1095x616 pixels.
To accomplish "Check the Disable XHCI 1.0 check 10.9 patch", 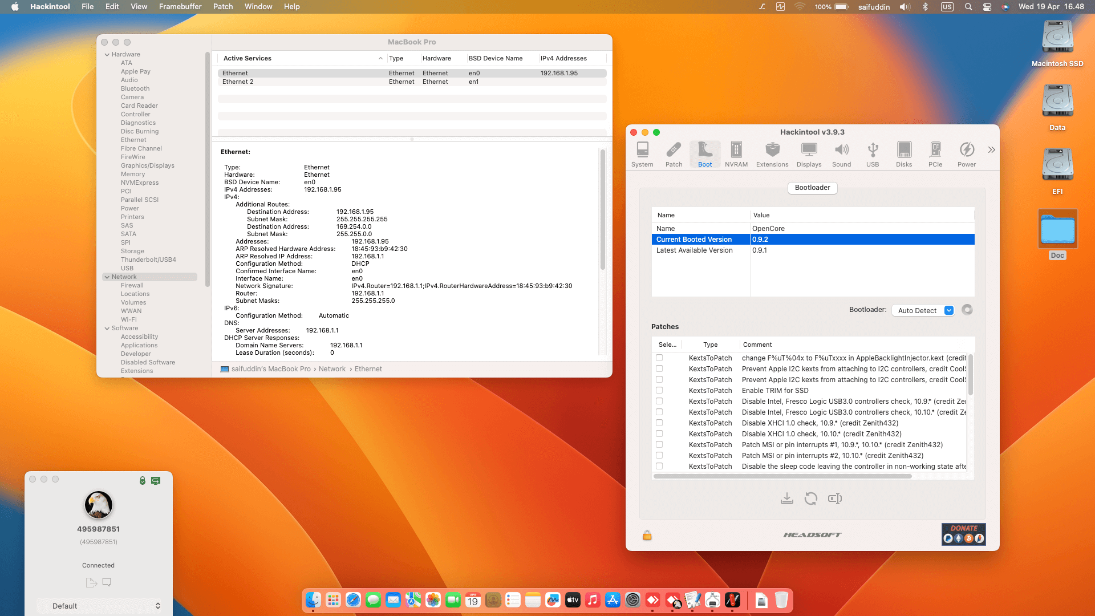I will tap(659, 423).
